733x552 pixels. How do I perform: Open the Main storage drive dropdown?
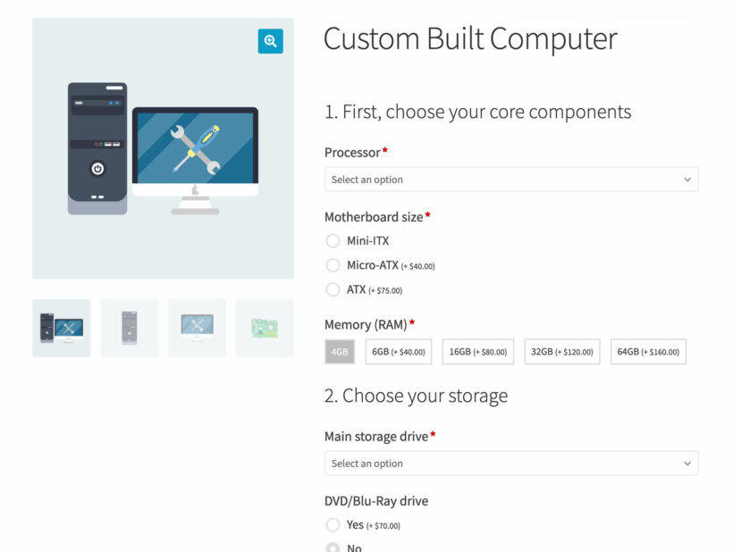(x=511, y=464)
